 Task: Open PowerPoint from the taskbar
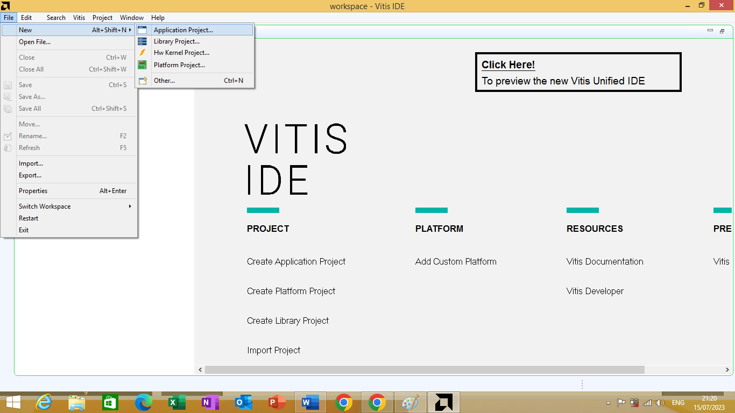[x=277, y=402]
